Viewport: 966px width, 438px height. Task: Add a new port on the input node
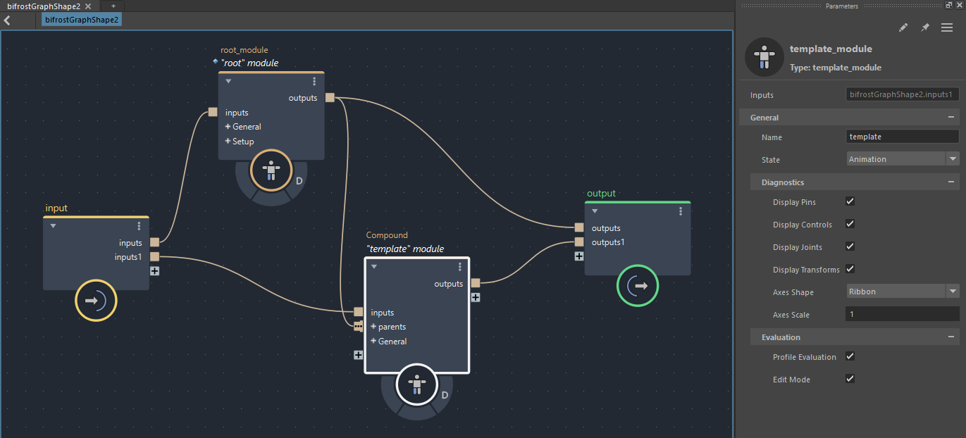click(154, 271)
